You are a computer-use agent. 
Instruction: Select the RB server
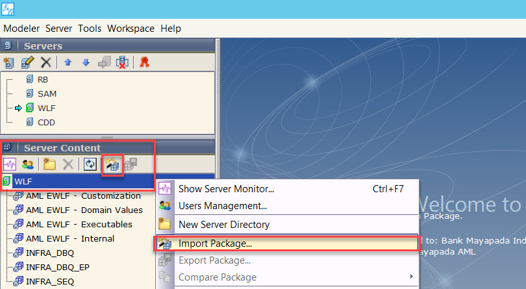(x=43, y=79)
